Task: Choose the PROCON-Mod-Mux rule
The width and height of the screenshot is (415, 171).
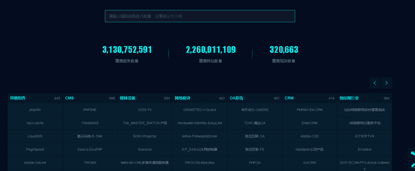Action: pyautogui.click(x=200, y=163)
